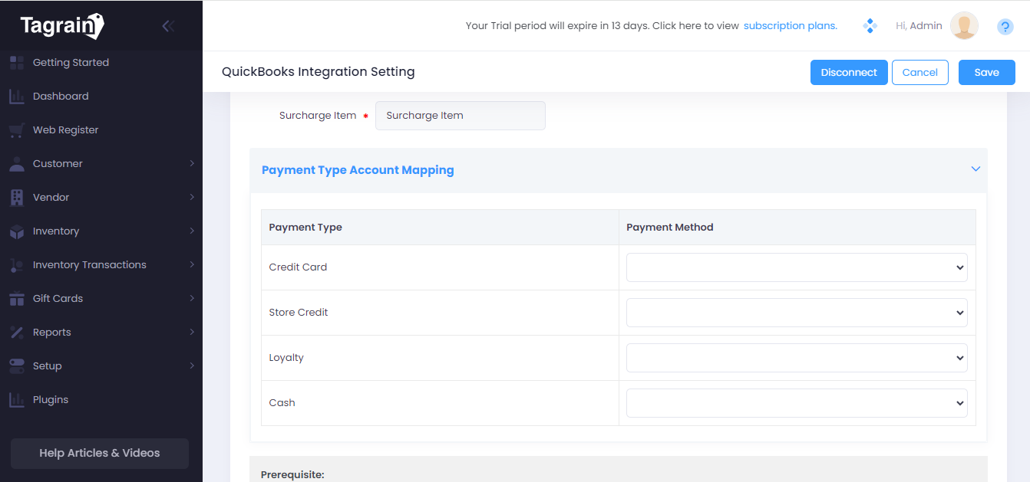The image size is (1030, 482).
Task: Click the Gift Cards gift icon
Action: click(16, 299)
